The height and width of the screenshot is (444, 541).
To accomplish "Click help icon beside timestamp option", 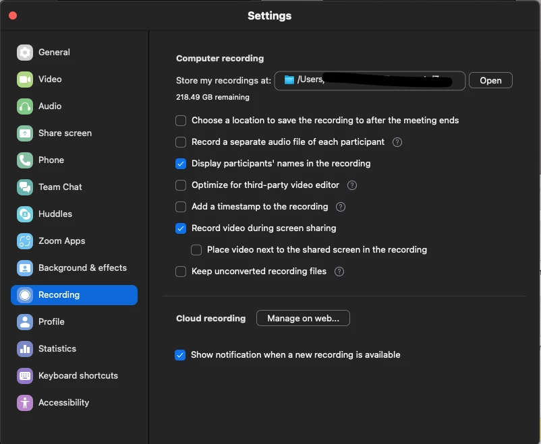I will [x=341, y=207].
